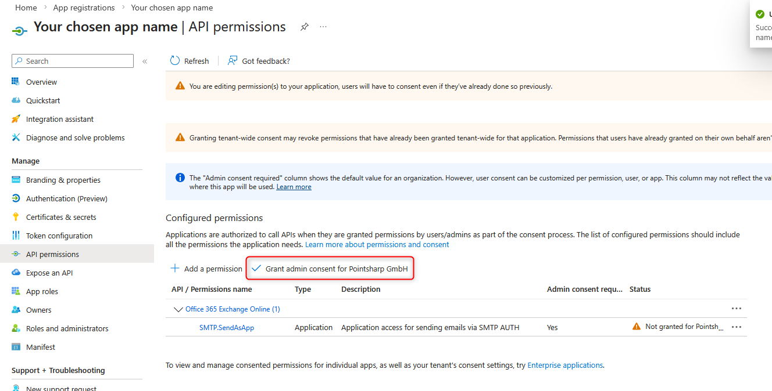Click Grant admin consent for Pointsharp GmbH
The height and width of the screenshot is (391, 772).
click(330, 269)
